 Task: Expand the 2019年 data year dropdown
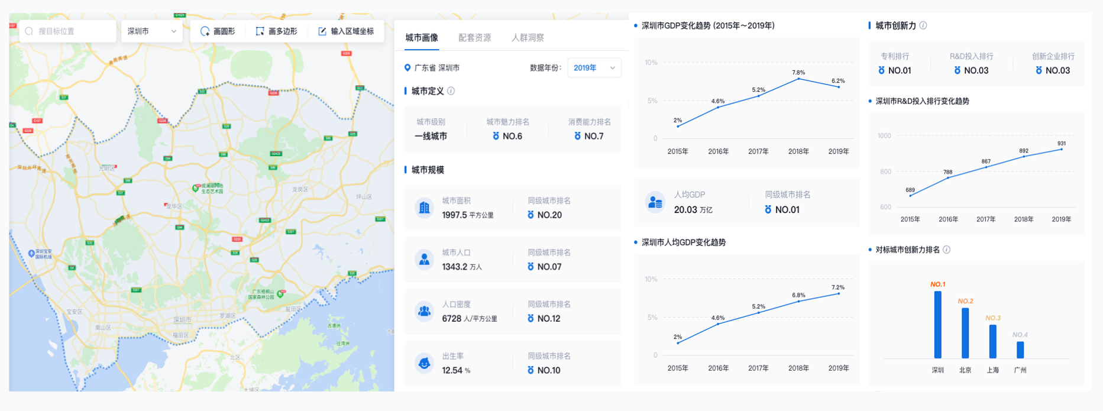pyautogui.click(x=594, y=68)
